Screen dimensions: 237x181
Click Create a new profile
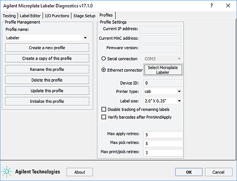pos(47,48)
